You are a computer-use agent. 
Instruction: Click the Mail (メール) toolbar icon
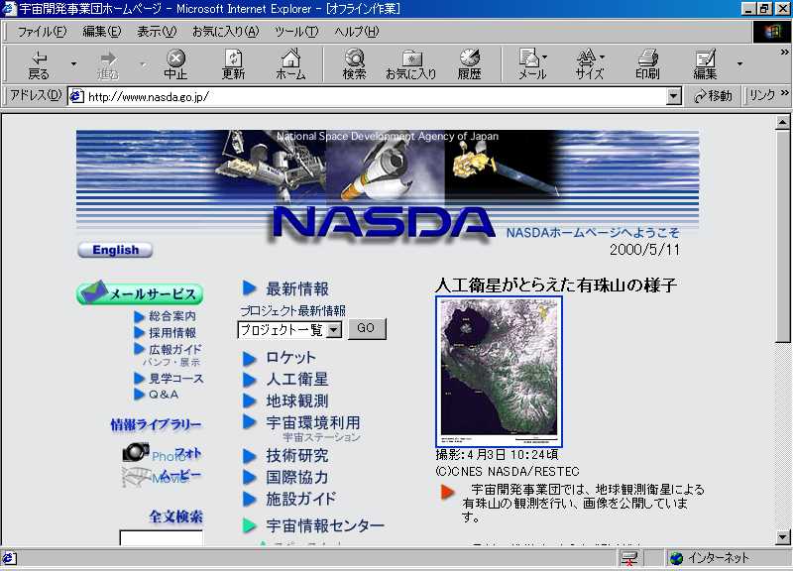click(531, 64)
